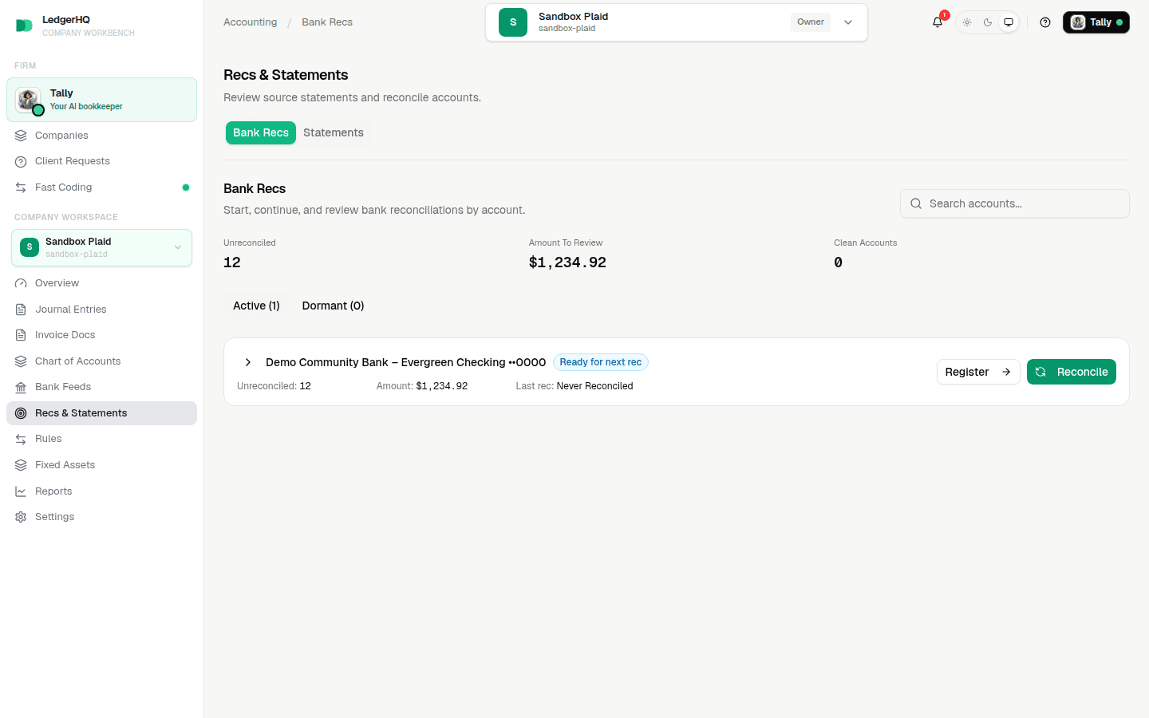Open the help question mark icon
Image resolution: width=1149 pixels, height=718 pixels.
[1045, 22]
